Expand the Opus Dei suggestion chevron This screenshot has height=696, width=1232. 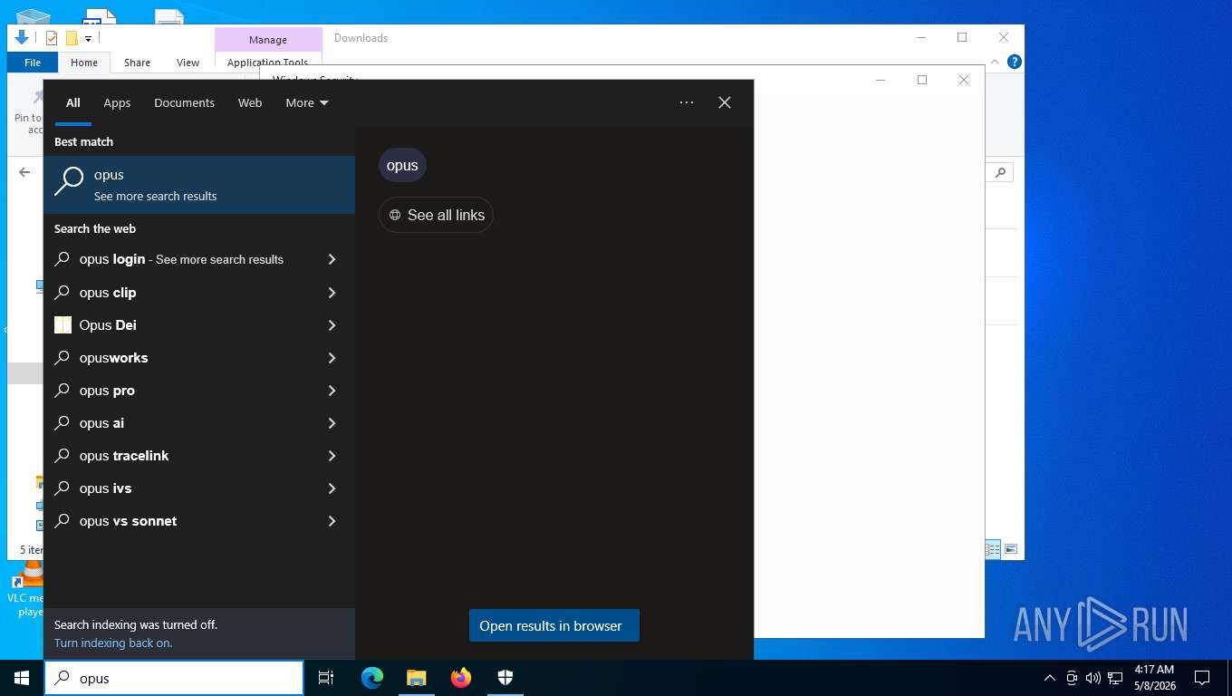332,325
